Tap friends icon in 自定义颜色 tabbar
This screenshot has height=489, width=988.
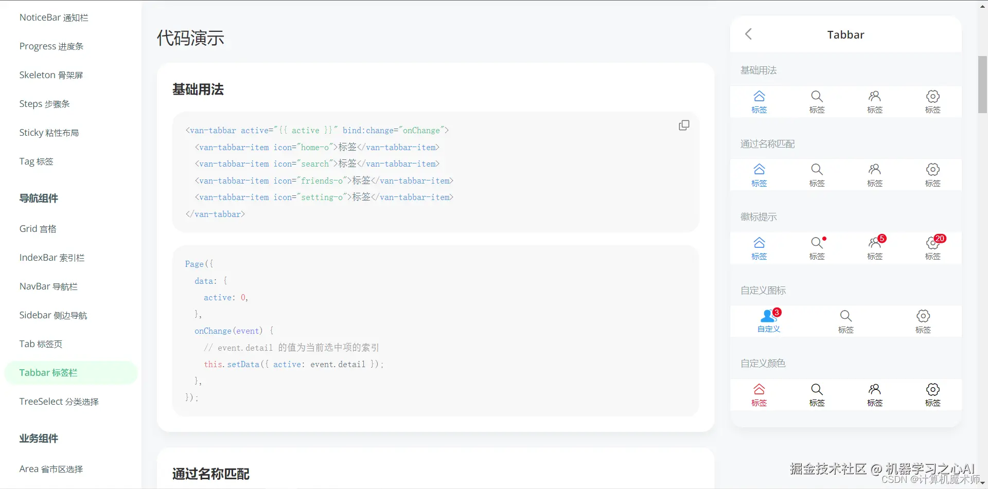875,389
